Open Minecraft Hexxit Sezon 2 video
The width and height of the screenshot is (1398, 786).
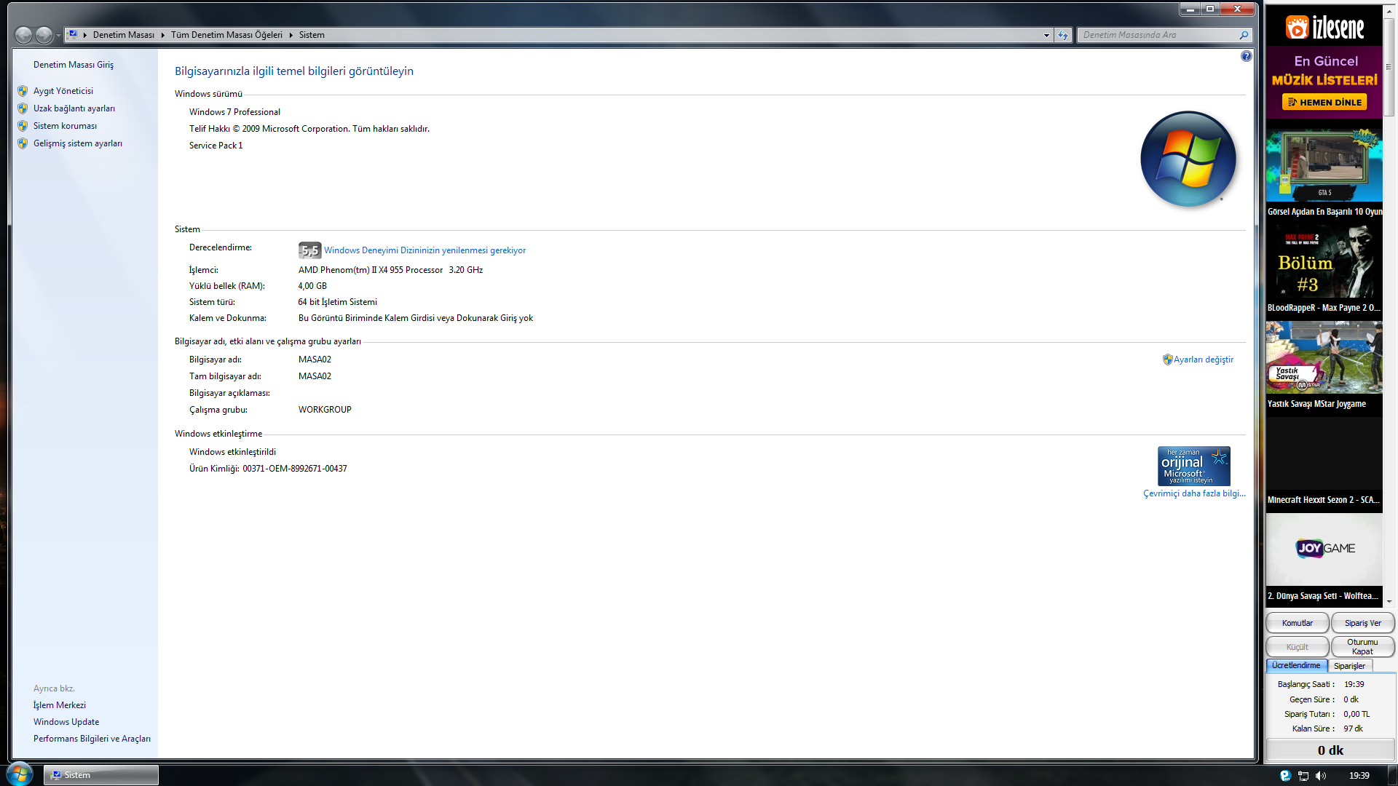click(1324, 454)
